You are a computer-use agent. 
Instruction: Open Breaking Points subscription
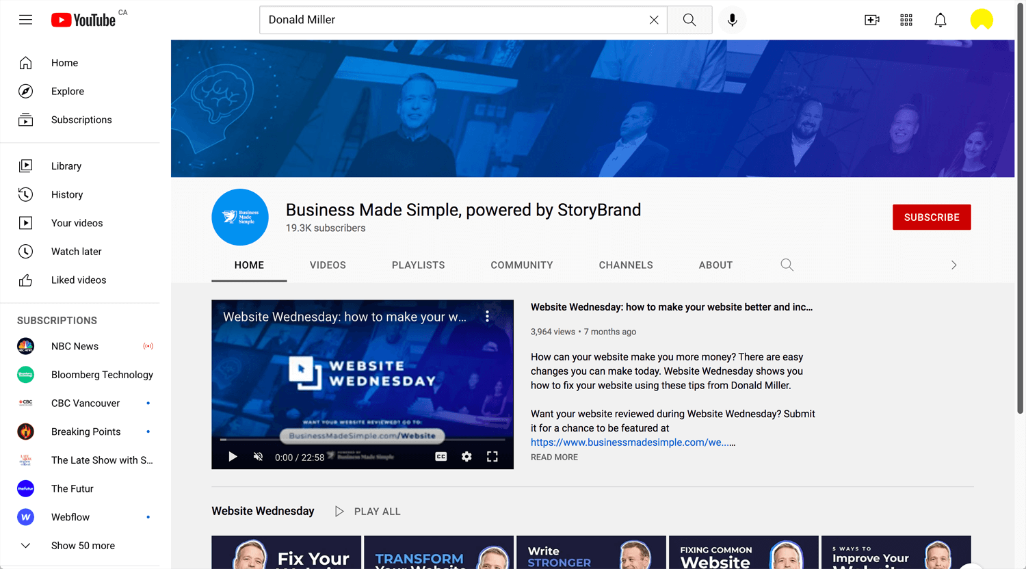click(80, 432)
